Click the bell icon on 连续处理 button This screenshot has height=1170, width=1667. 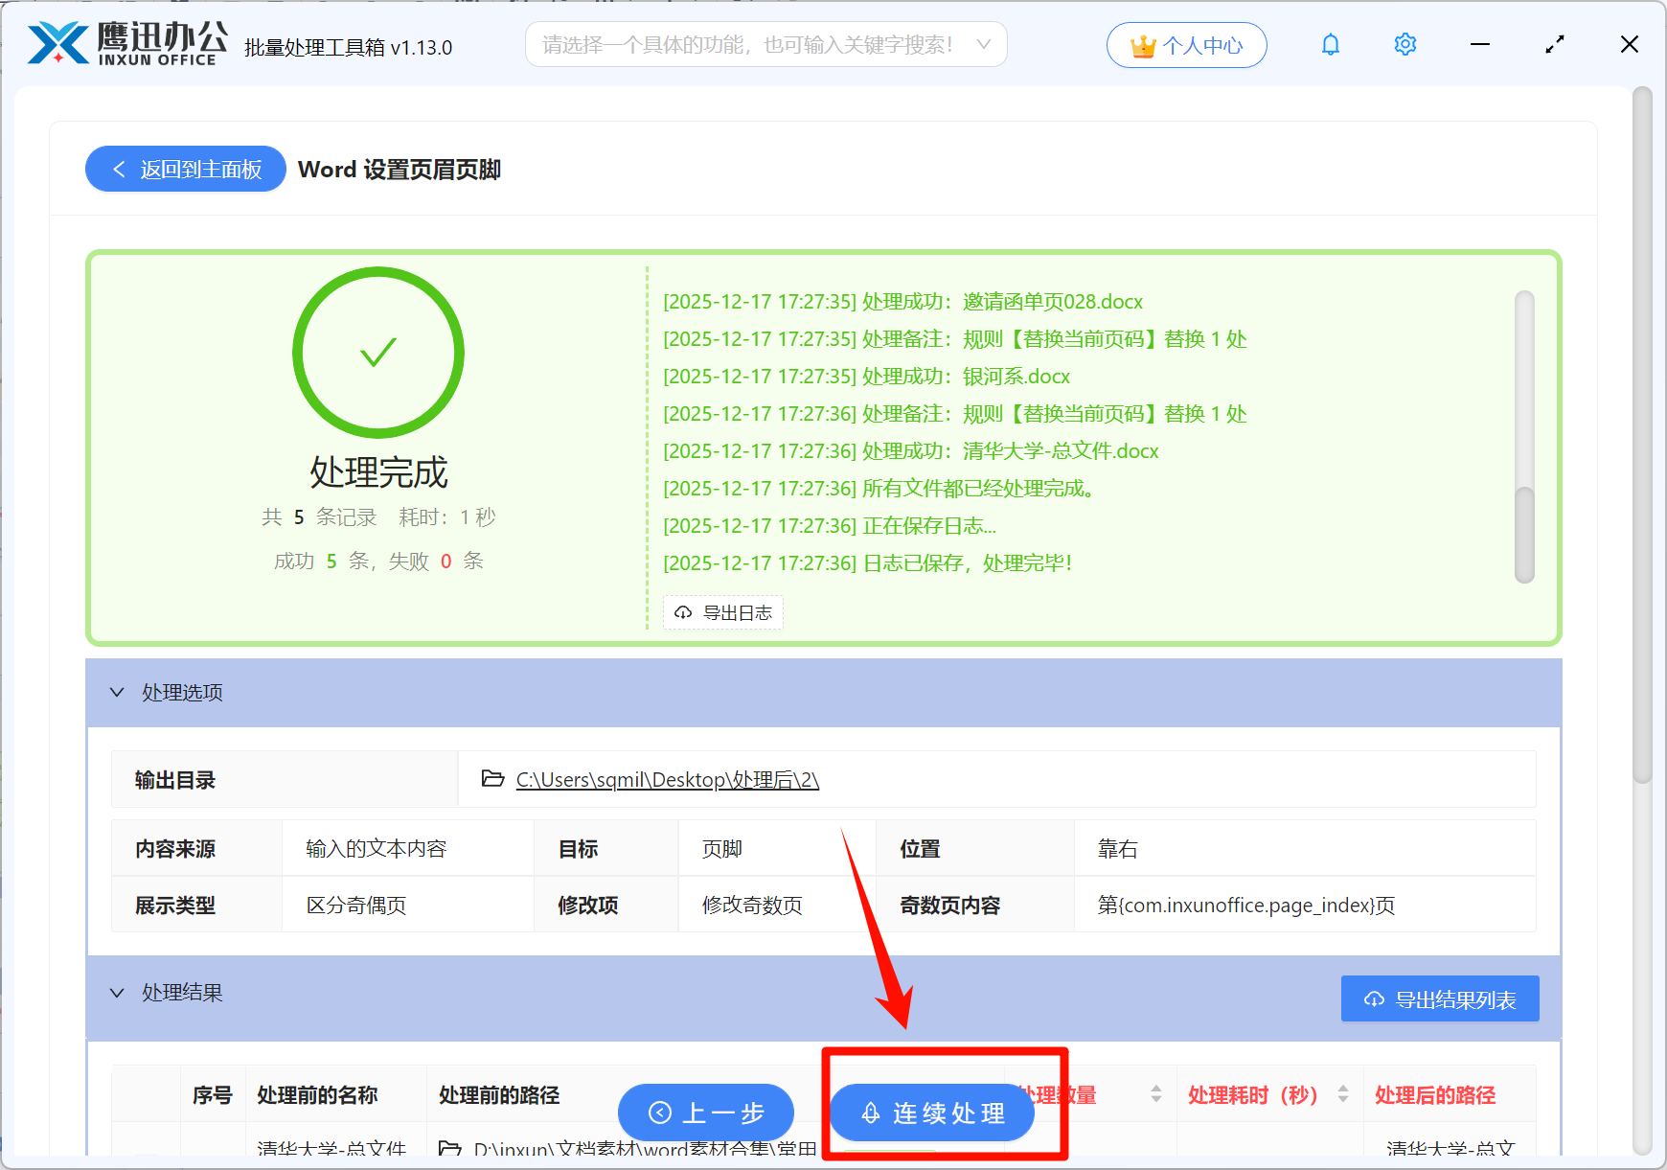point(870,1113)
